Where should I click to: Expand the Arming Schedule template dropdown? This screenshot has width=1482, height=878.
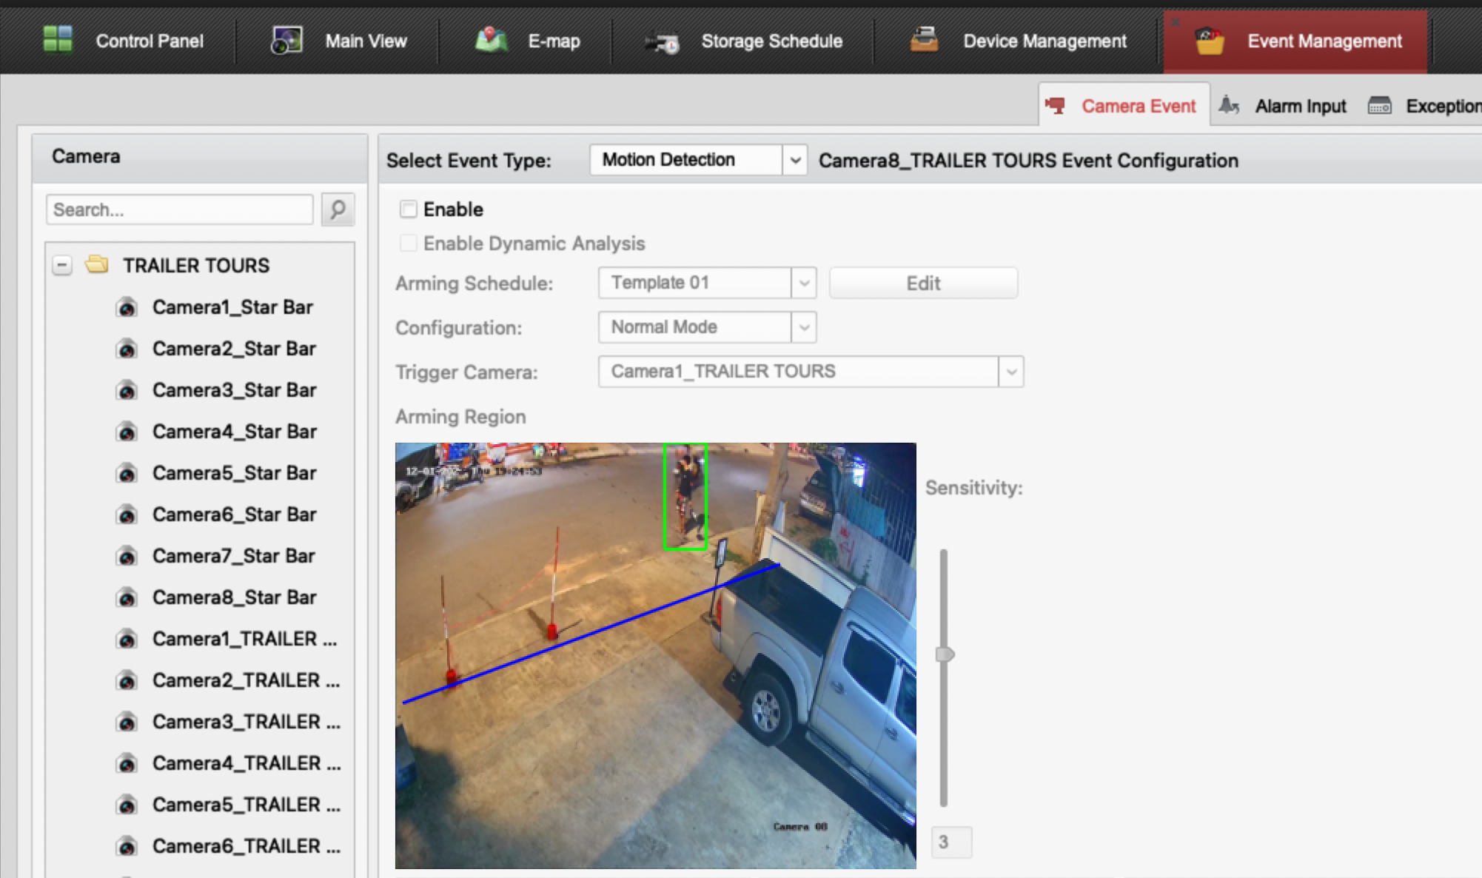pyautogui.click(x=804, y=283)
